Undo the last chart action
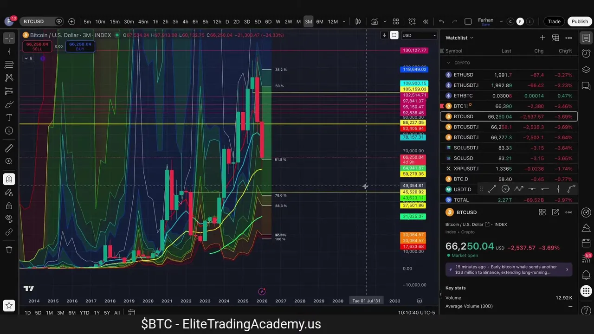The height and width of the screenshot is (334, 594). click(441, 21)
